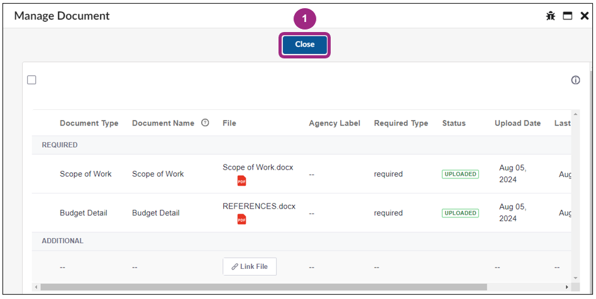Maximize the Manage Document dialog
The image size is (596, 299).
(x=568, y=16)
